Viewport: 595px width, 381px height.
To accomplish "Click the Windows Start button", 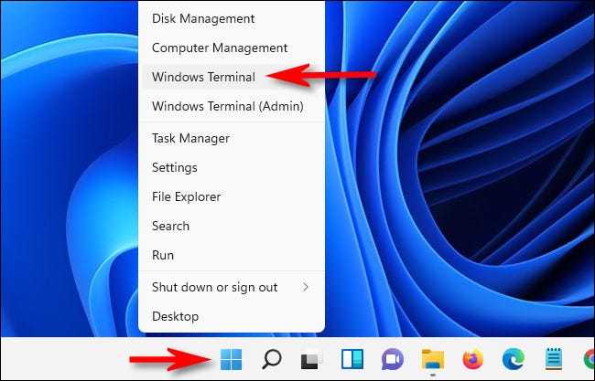I will click(232, 359).
